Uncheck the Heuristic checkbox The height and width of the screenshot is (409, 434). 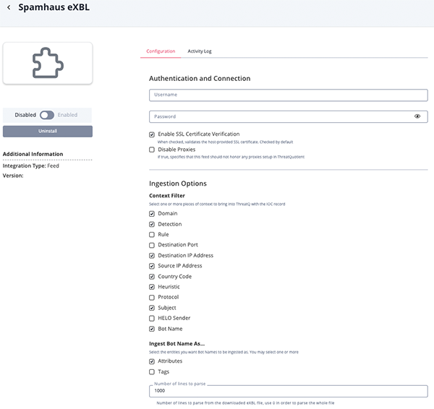coord(152,287)
